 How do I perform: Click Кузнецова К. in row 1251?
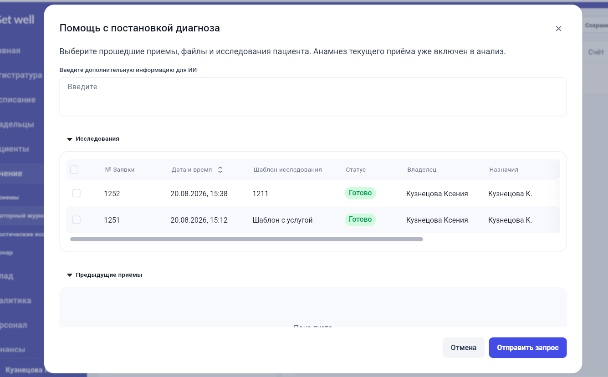tap(510, 220)
